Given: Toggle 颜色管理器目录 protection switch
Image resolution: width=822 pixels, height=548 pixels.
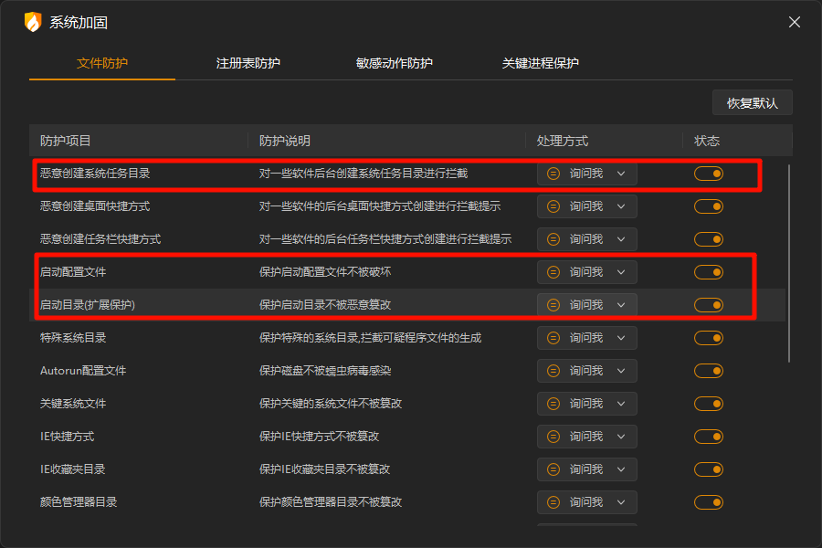Looking at the screenshot, I should (x=709, y=502).
